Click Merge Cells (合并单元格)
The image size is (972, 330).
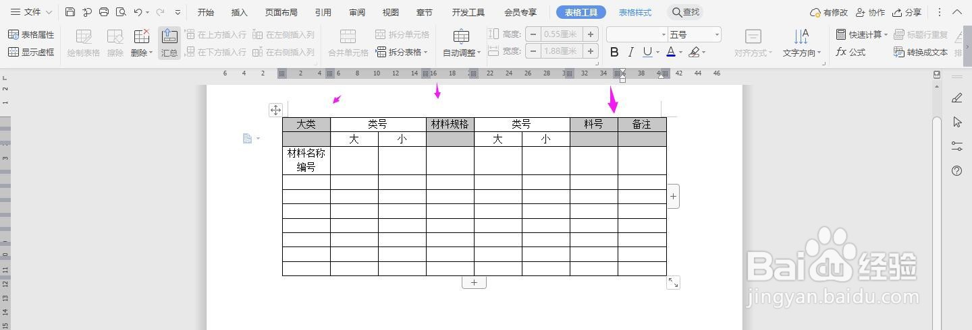(x=348, y=43)
